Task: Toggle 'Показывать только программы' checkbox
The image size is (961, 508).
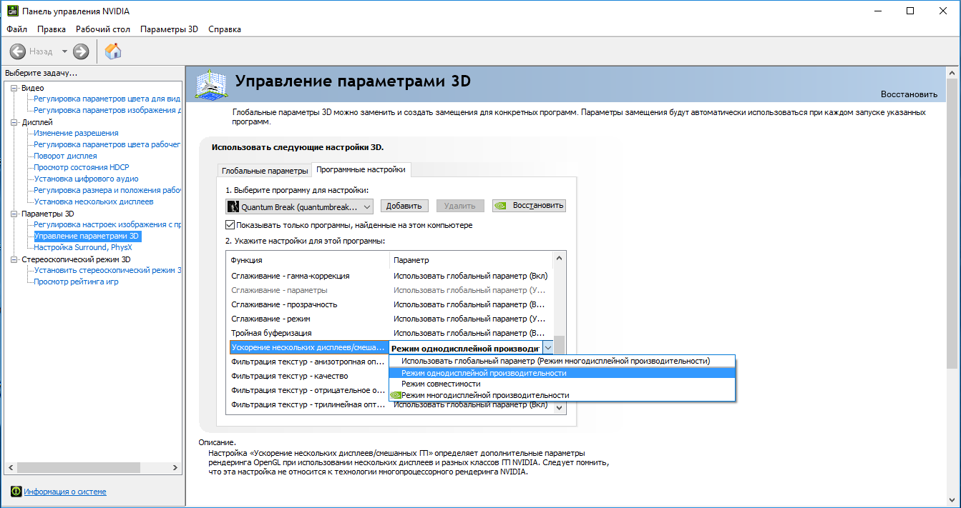Action: pyautogui.click(x=230, y=225)
